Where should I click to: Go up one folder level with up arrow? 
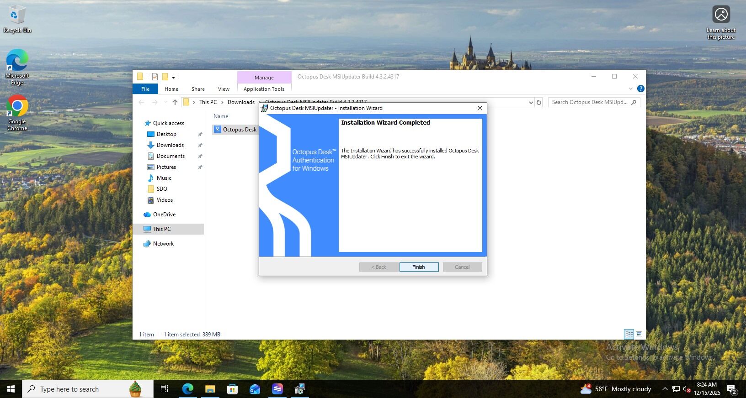(x=175, y=102)
